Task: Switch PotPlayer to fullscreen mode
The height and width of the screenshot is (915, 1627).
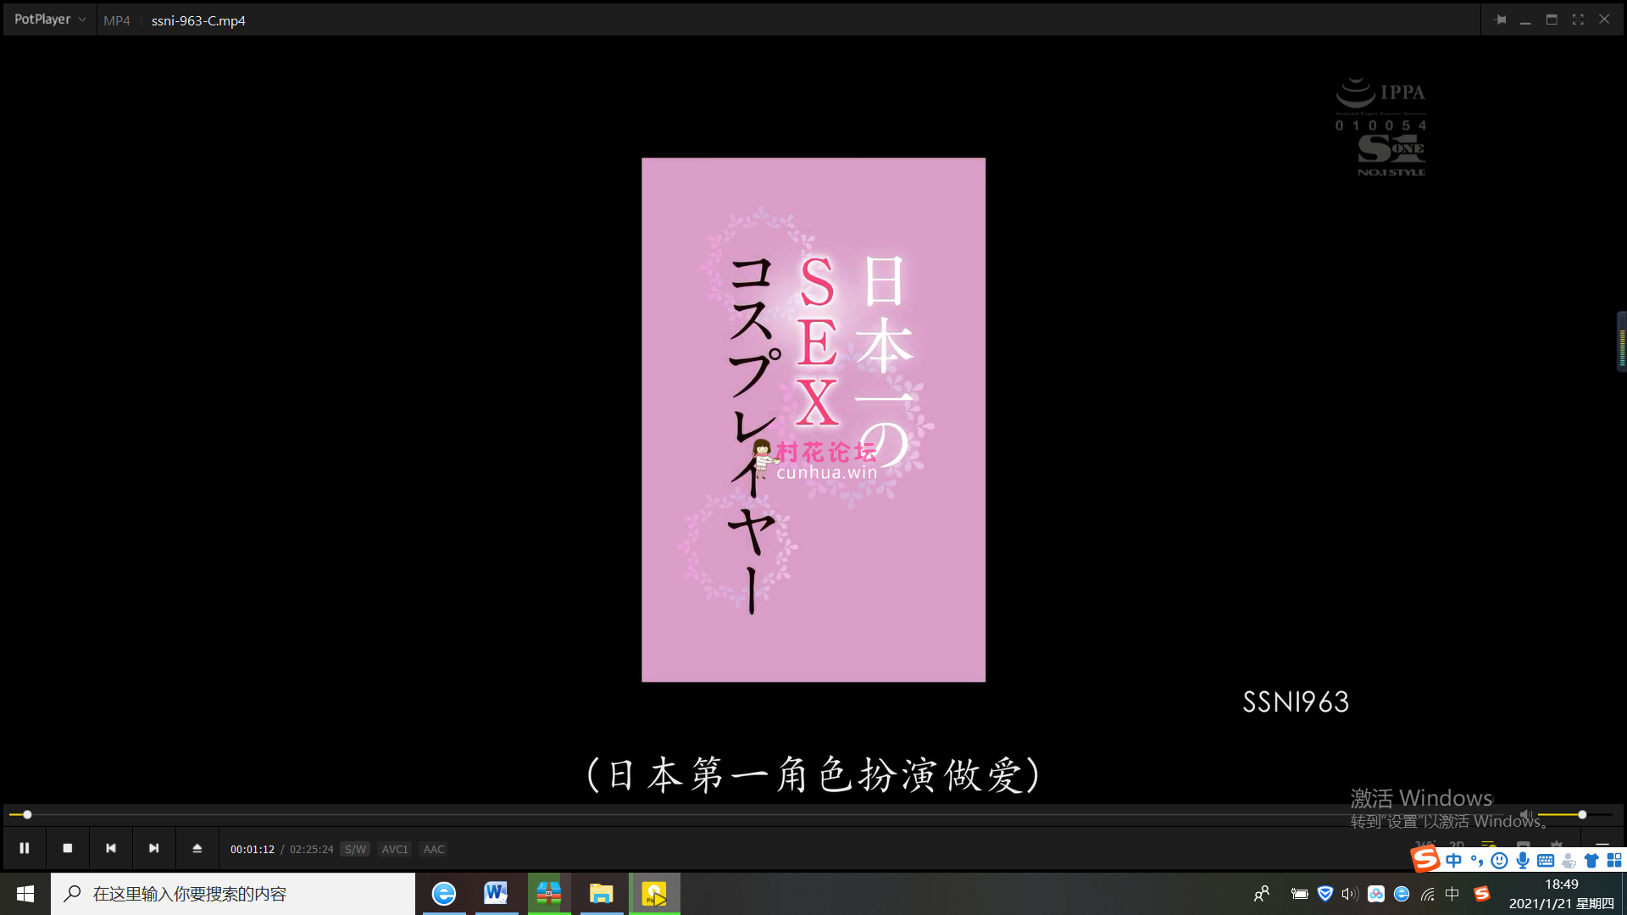Action: (1578, 19)
